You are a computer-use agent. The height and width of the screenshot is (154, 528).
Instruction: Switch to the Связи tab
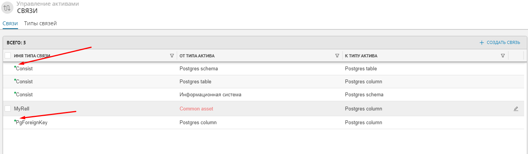(10, 24)
